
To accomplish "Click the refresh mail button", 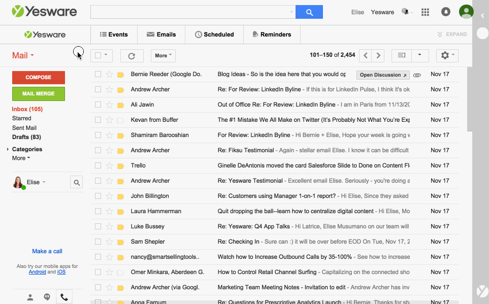I will tap(132, 56).
